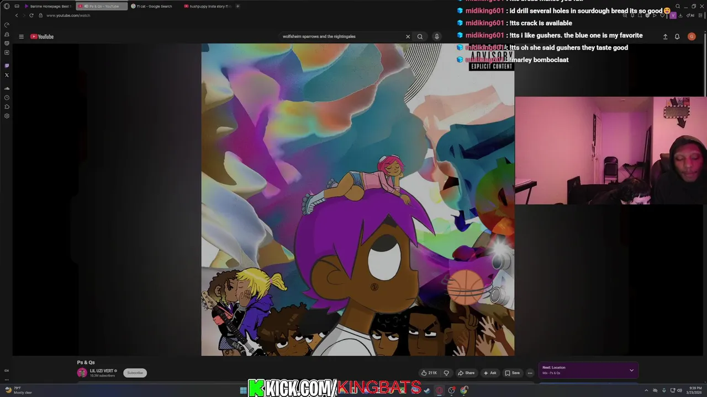707x397 pixels.
Task: Open more actions three-dot menu
Action: click(x=530, y=373)
